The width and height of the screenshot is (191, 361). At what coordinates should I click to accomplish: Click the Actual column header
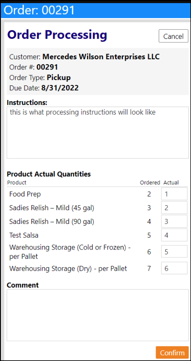(x=171, y=183)
